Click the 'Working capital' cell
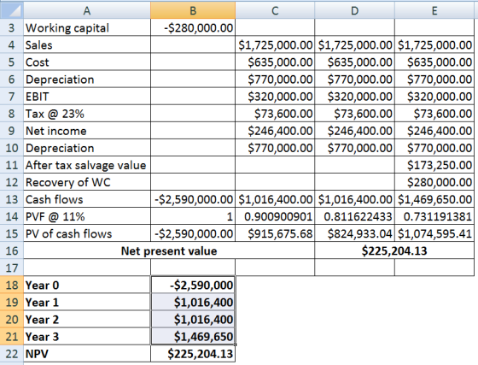The image size is (478, 365). (87, 27)
